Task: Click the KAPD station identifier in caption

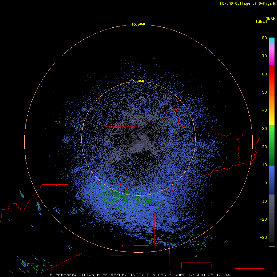Action: pos(180,275)
